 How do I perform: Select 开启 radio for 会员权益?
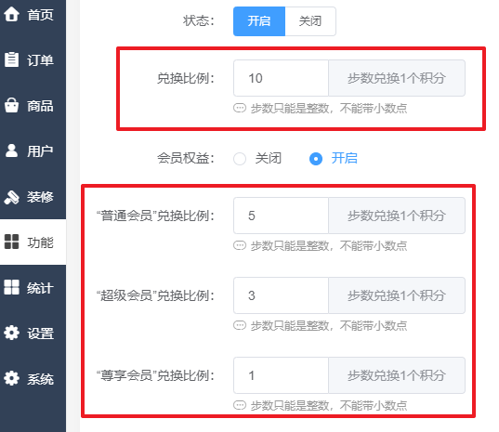[316, 159]
